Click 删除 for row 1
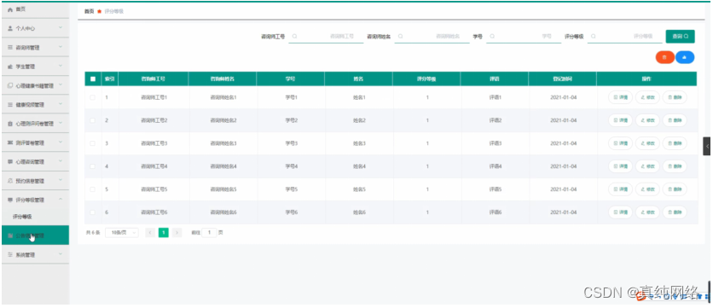Image resolution: width=713 pixels, height=308 pixels. [675, 97]
